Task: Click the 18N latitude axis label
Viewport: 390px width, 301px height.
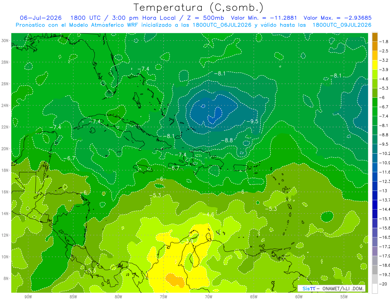Action: (6, 170)
